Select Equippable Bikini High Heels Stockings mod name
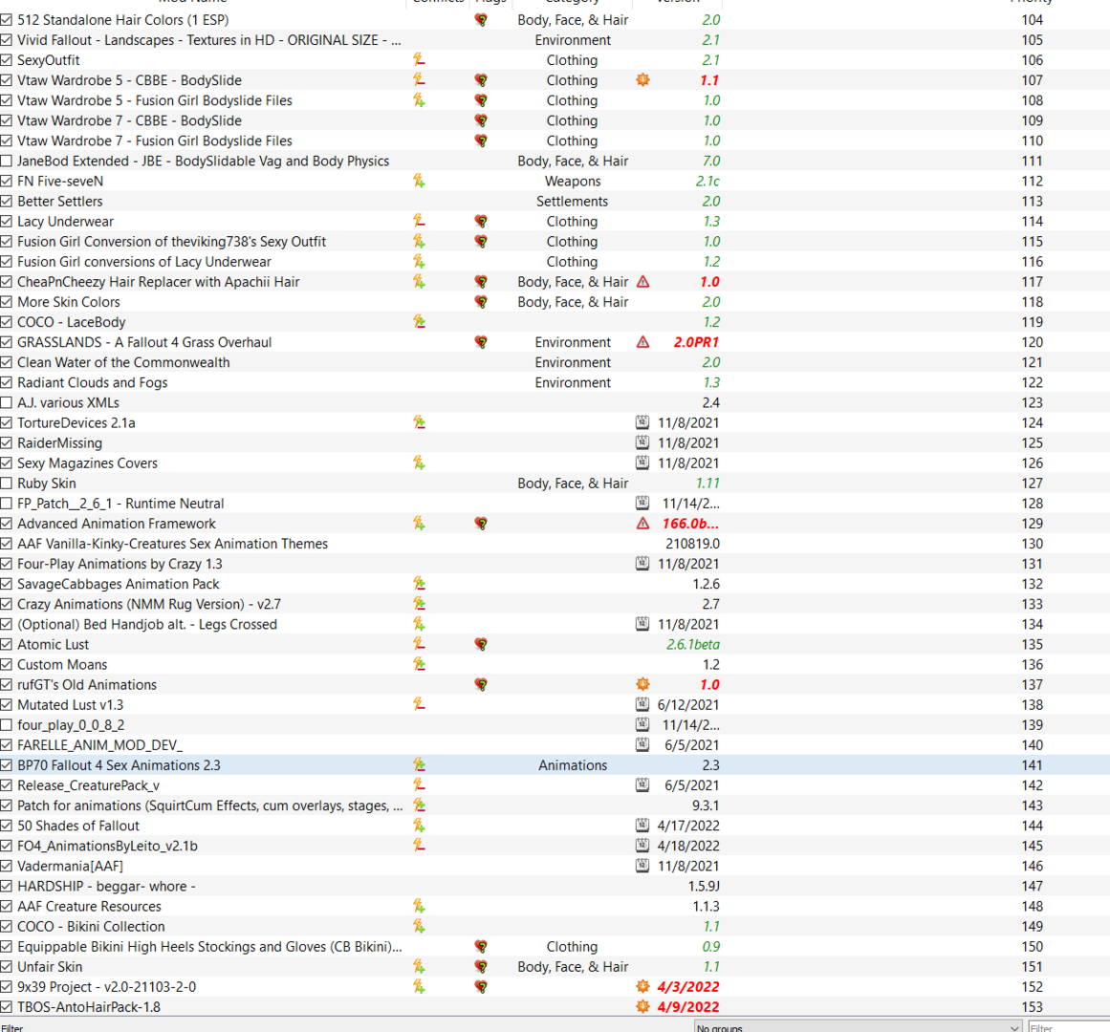Screen dimensions: 1110x1032 tap(209, 946)
